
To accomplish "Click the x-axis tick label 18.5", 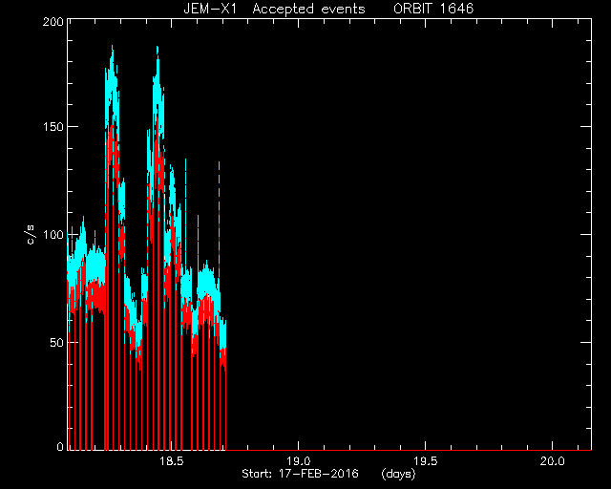I will pos(172,461).
